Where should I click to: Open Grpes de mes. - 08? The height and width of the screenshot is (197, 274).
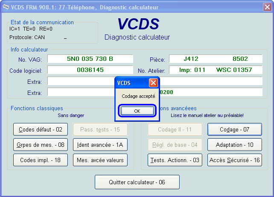pos(41,145)
